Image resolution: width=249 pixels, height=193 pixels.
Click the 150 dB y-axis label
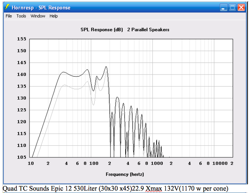[21, 51]
